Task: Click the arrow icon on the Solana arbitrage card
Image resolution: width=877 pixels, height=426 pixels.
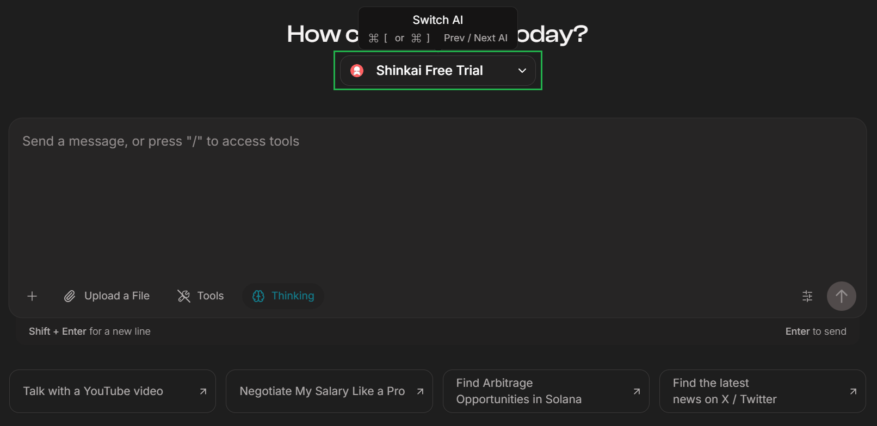Action: (x=636, y=391)
